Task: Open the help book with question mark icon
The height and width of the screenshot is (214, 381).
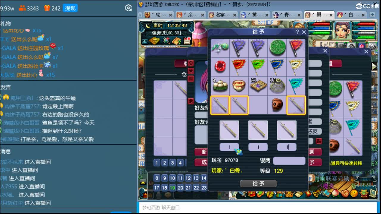Action: pyautogui.click(x=177, y=41)
